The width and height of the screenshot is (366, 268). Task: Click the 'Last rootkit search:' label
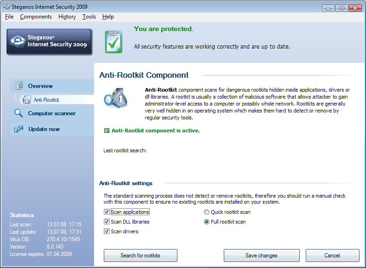click(125, 150)
